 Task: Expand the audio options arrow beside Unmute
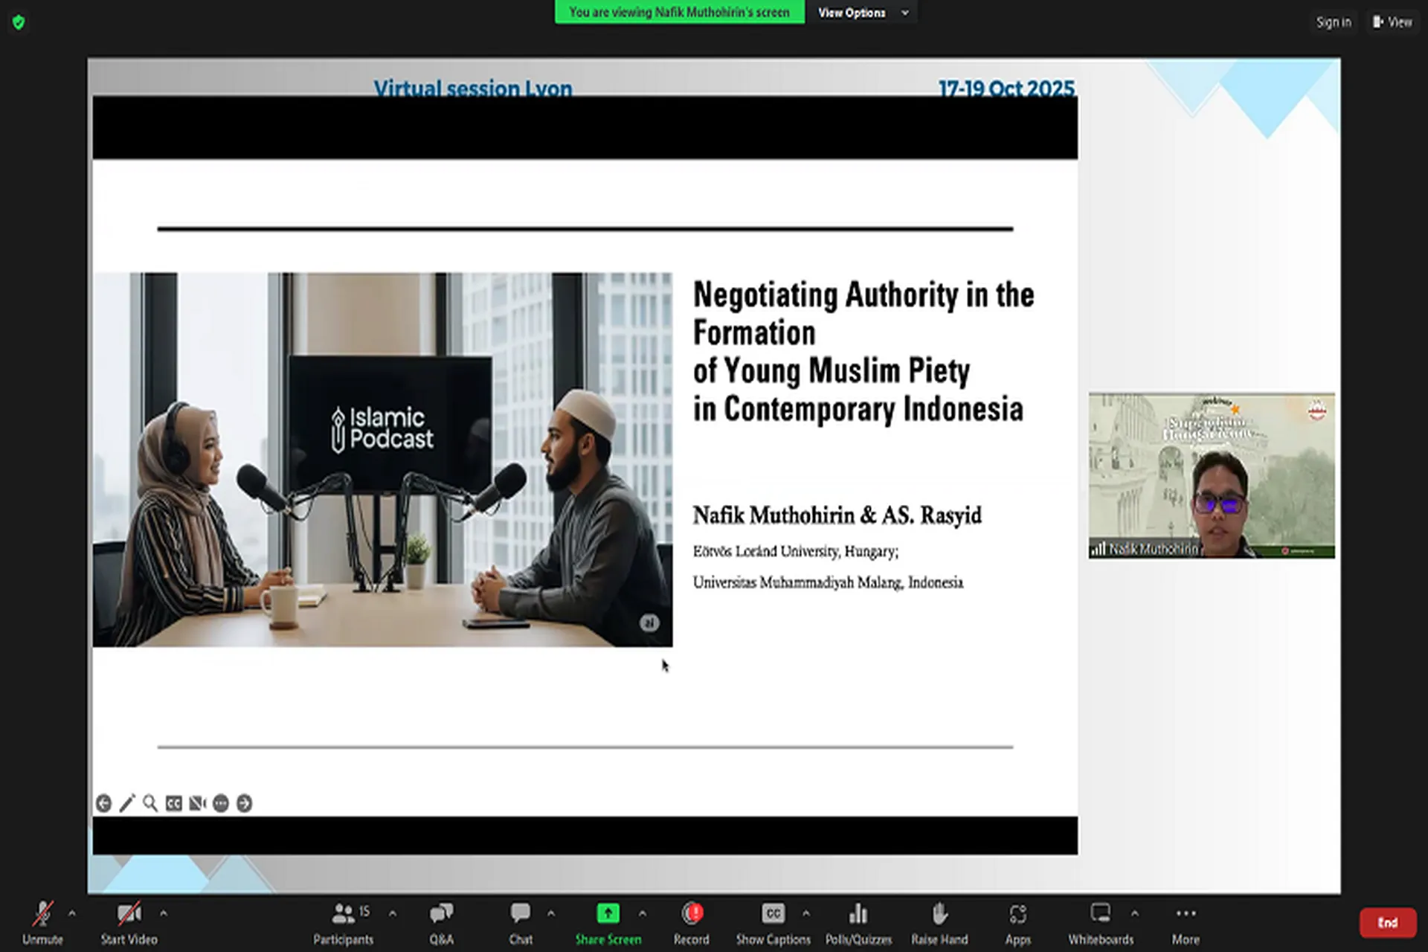pyautogui.click(x=72, y=913)
